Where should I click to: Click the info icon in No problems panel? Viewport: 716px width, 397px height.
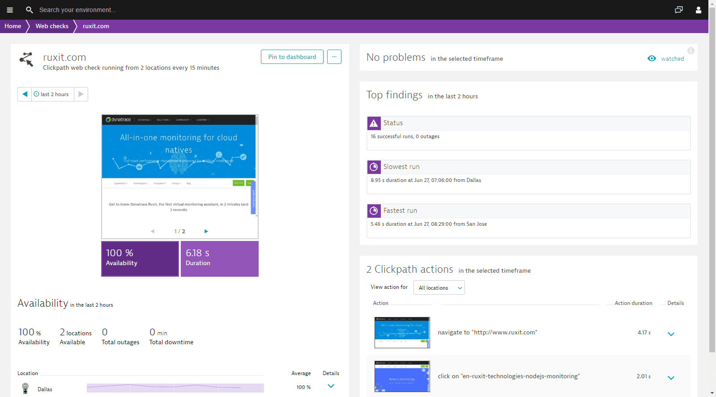pos(691,51)
